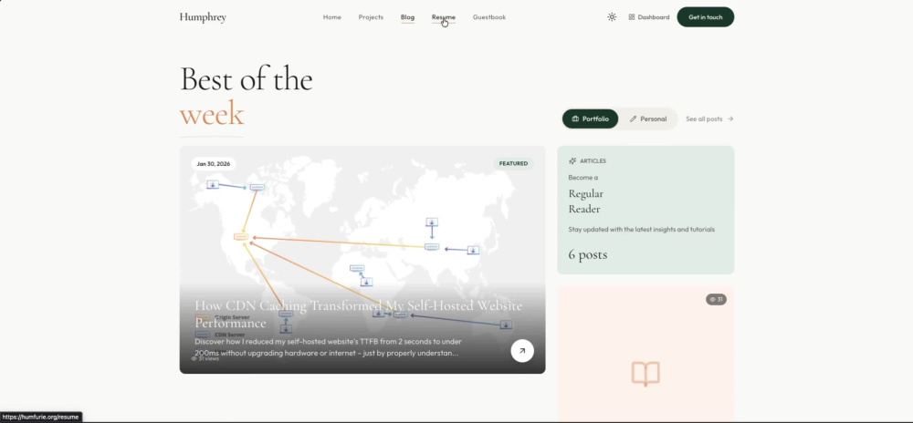Visit the Guestbook page
This screenshot has width=913, height=423.
(489, 17)
